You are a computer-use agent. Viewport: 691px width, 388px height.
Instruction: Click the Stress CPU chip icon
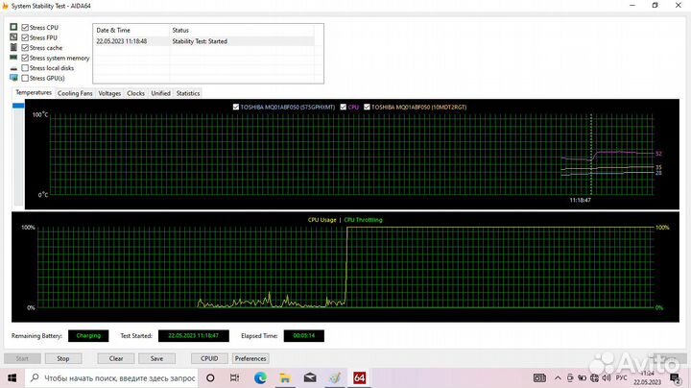(13, 27)
